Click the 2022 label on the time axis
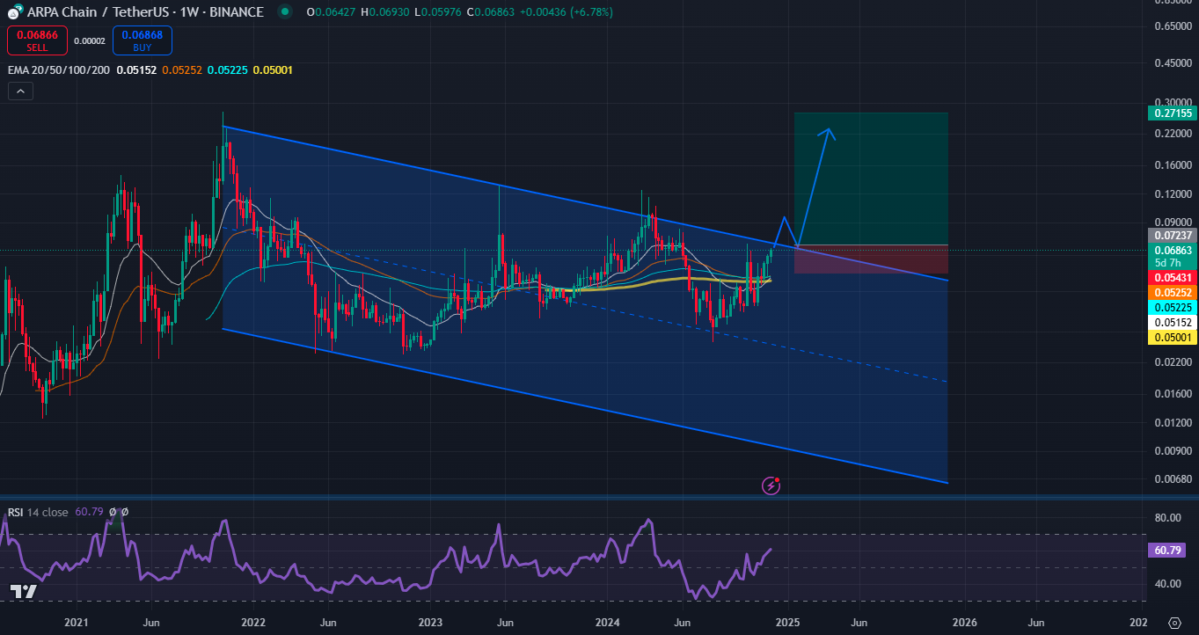Image resolution: width=1199 pixels, height=635 pixels. (253, 622)
